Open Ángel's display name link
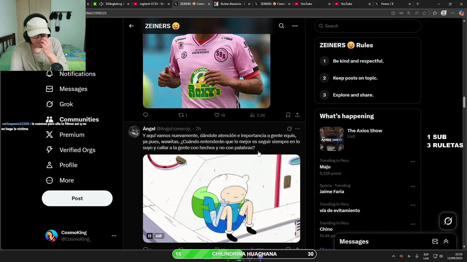This screenshot has width=467, height=262. [149, 129]
